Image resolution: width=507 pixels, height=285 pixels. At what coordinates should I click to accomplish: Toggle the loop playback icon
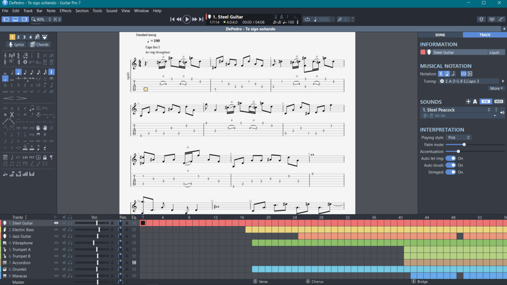307,19
